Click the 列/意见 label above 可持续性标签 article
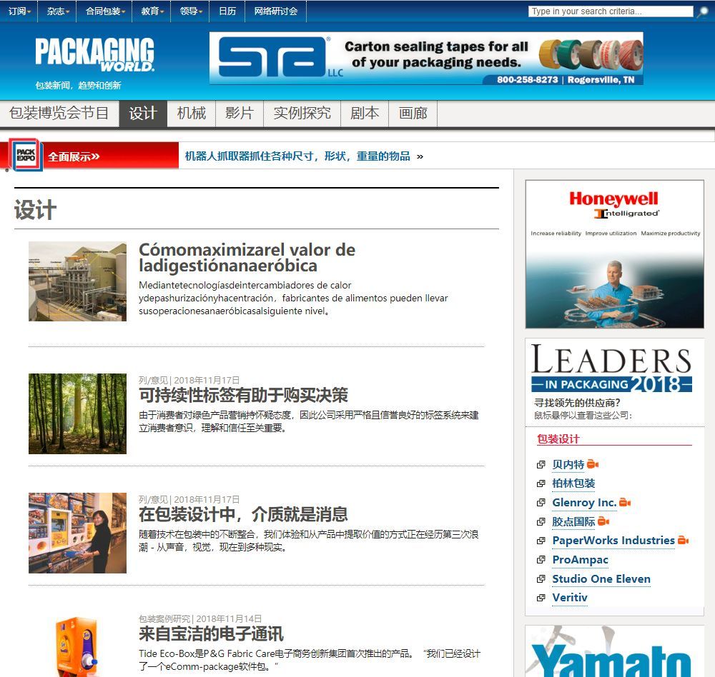This screenshot has height=677, width=715. coord(153,380)
